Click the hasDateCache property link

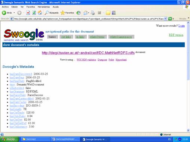click(x=18, y=102)
